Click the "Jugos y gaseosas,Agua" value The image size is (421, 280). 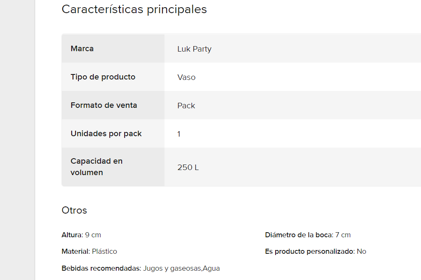[181, 268]
